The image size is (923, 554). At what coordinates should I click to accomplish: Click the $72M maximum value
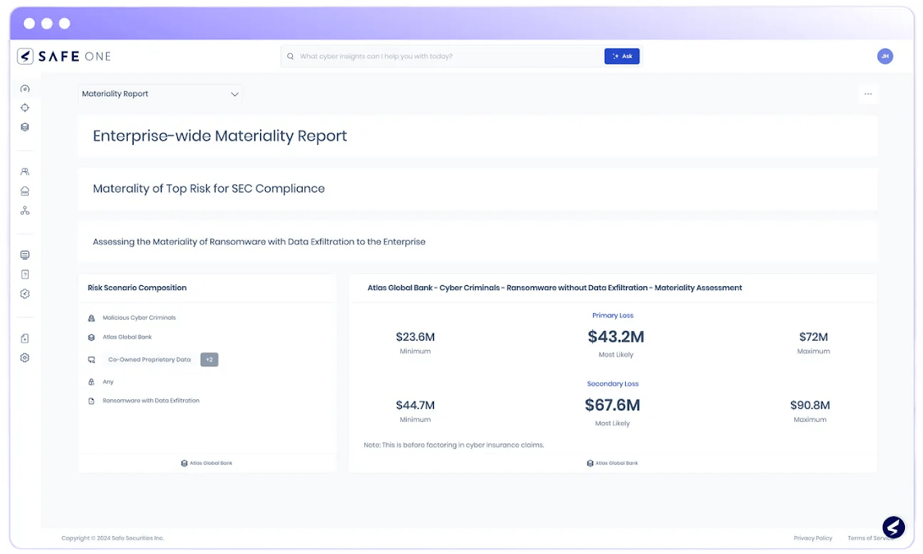click(x=814, y=337)
